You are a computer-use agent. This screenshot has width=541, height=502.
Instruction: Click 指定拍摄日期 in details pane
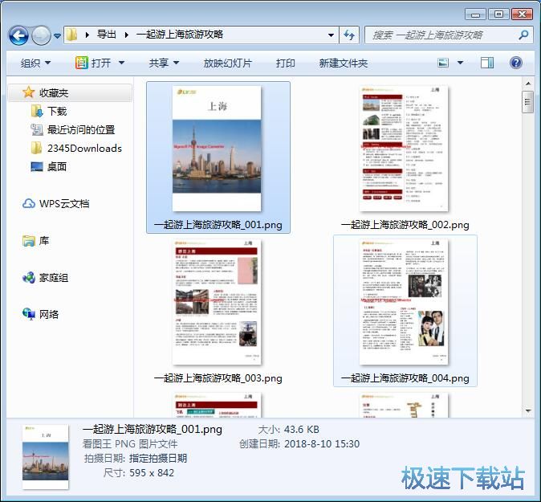coord(158,459)
